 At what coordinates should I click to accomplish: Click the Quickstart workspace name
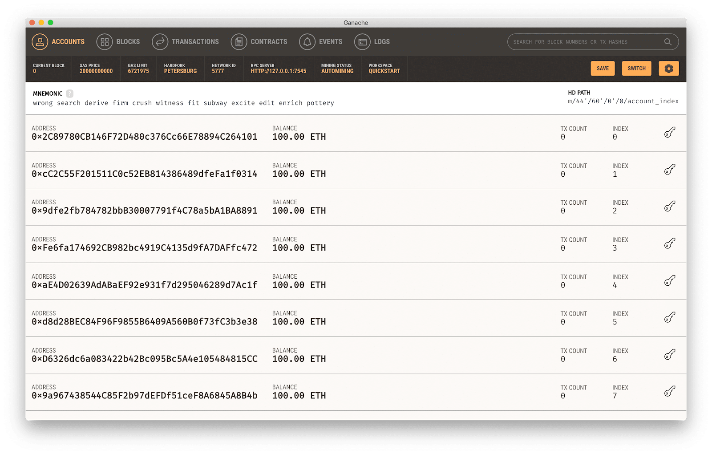click(384, 71)
